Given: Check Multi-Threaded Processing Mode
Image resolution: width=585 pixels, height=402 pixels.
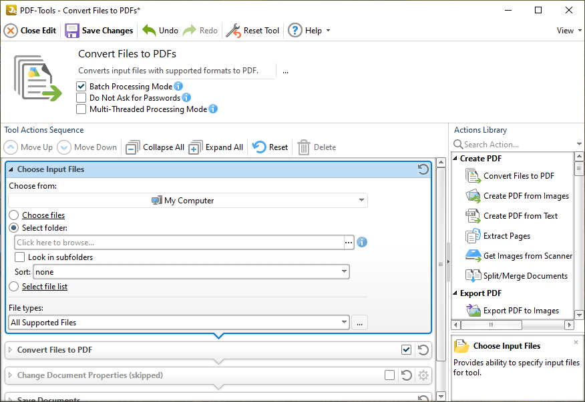Looking at the screenshot, I should (x=81, y=109).
